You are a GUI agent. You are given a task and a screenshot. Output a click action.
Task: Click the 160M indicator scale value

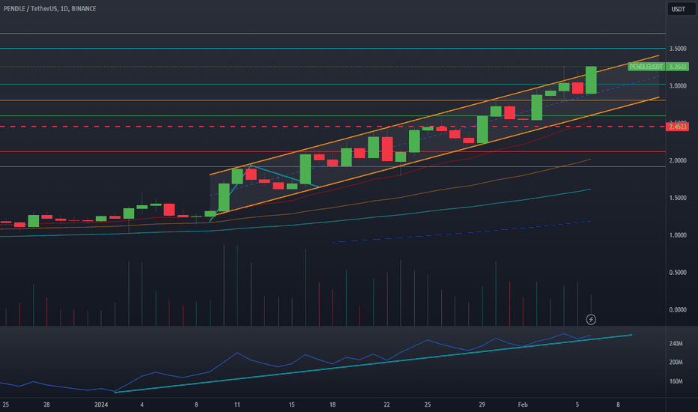(x=676, y=381)
